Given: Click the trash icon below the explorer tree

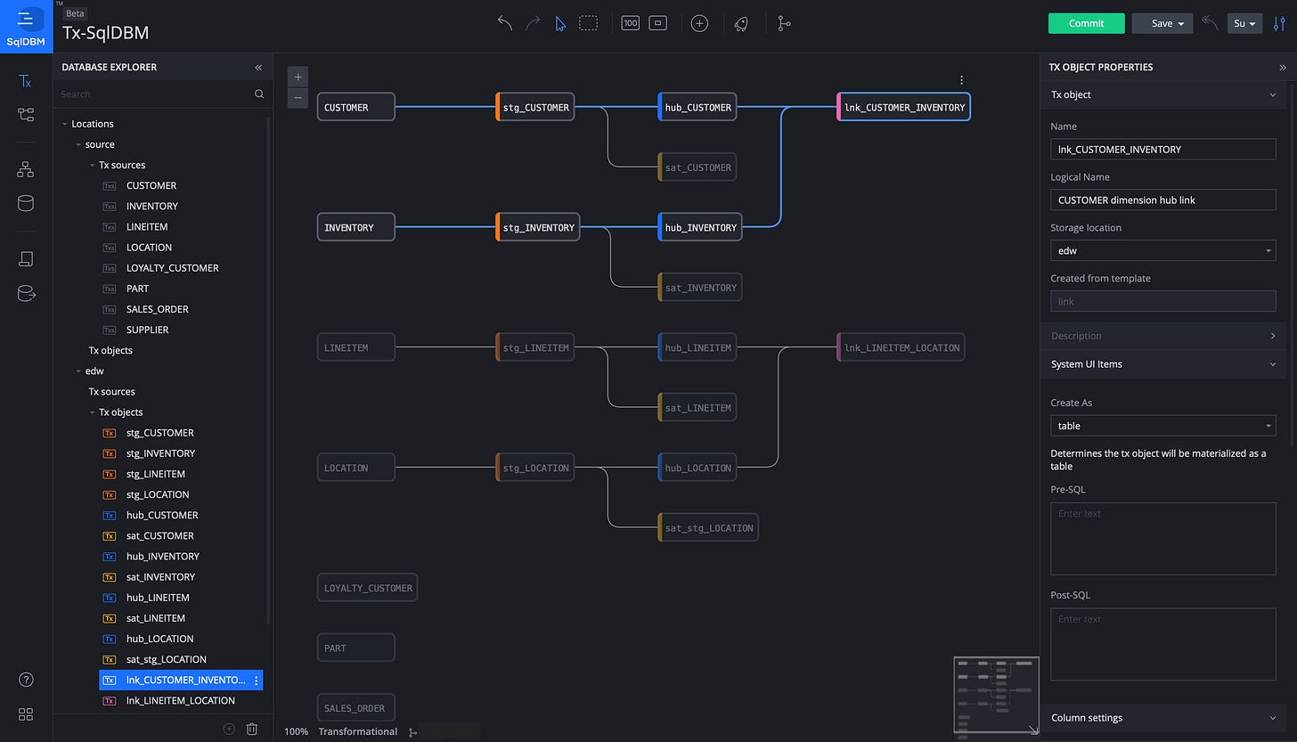Looking at the screenshot, I should 252,729.
